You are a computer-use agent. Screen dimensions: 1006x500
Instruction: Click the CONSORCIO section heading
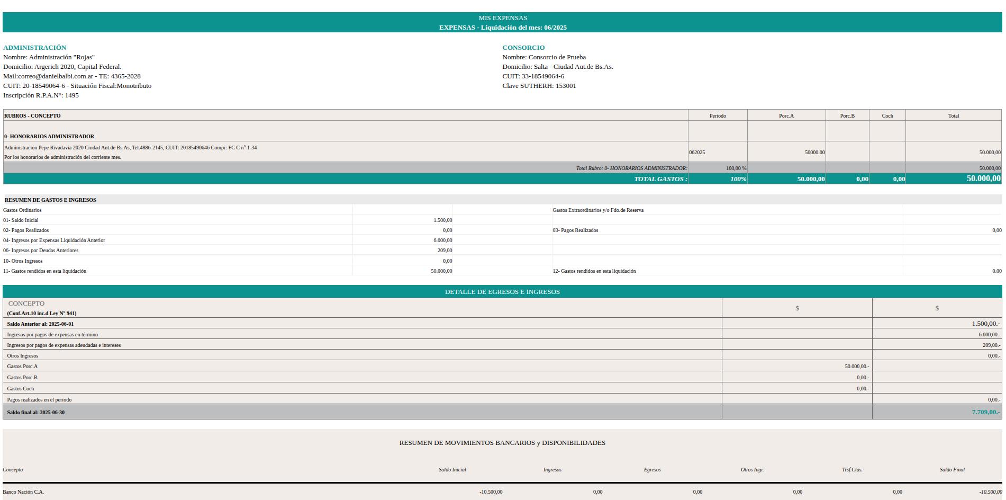point(523,47)
